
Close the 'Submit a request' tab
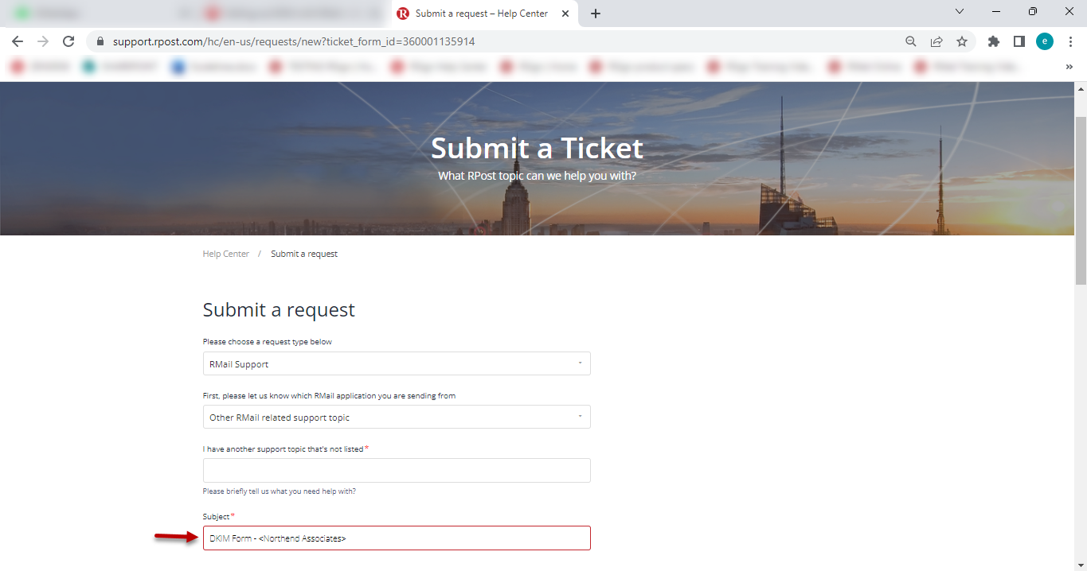(566, 14)
